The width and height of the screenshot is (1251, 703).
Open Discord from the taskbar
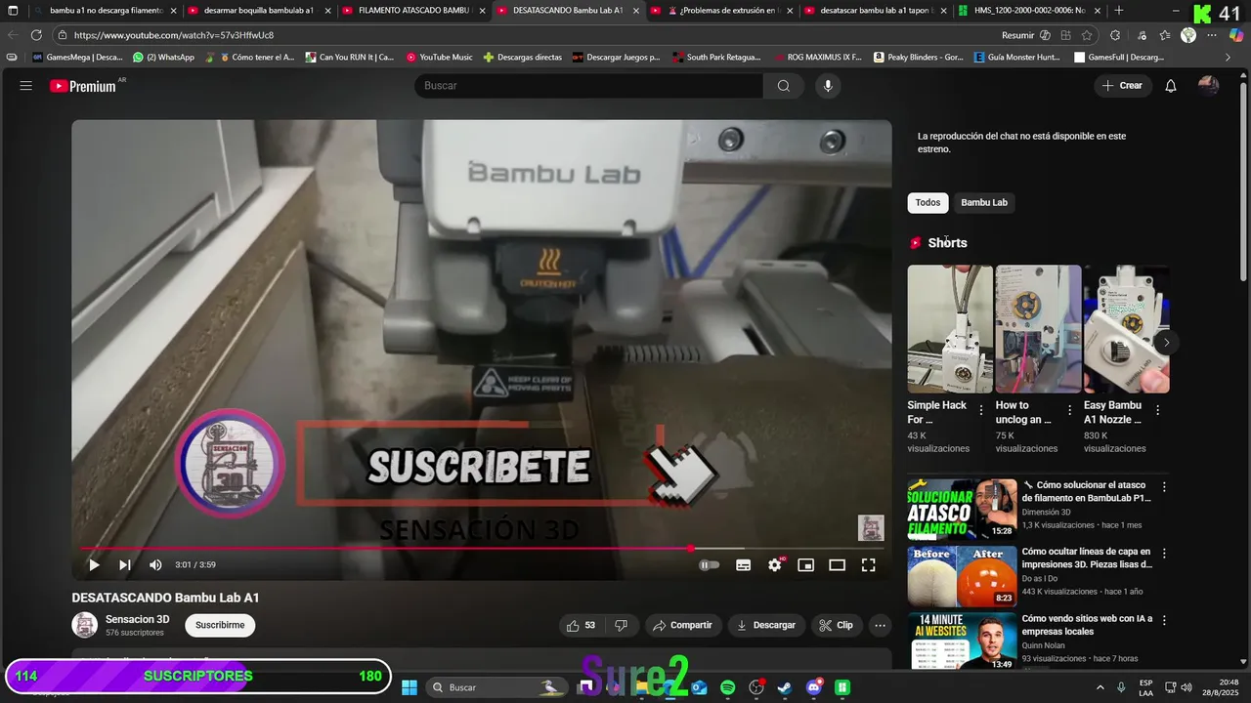(814, 687)
